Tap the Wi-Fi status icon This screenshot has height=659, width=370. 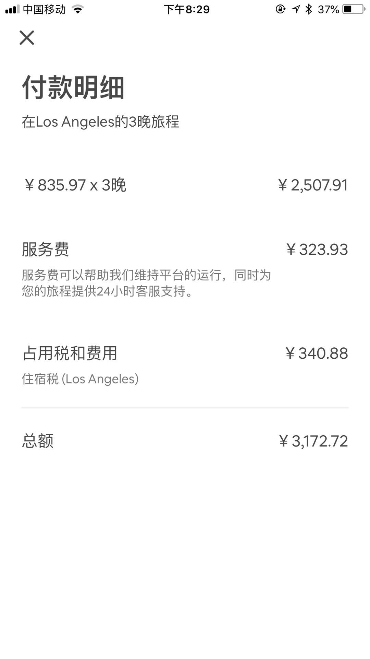point(78,10)
